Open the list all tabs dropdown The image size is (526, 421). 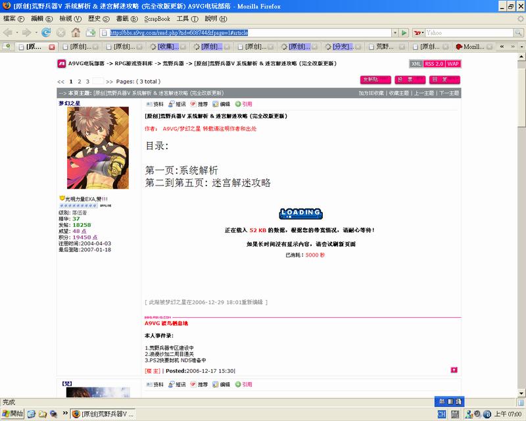tap(521, 47)
